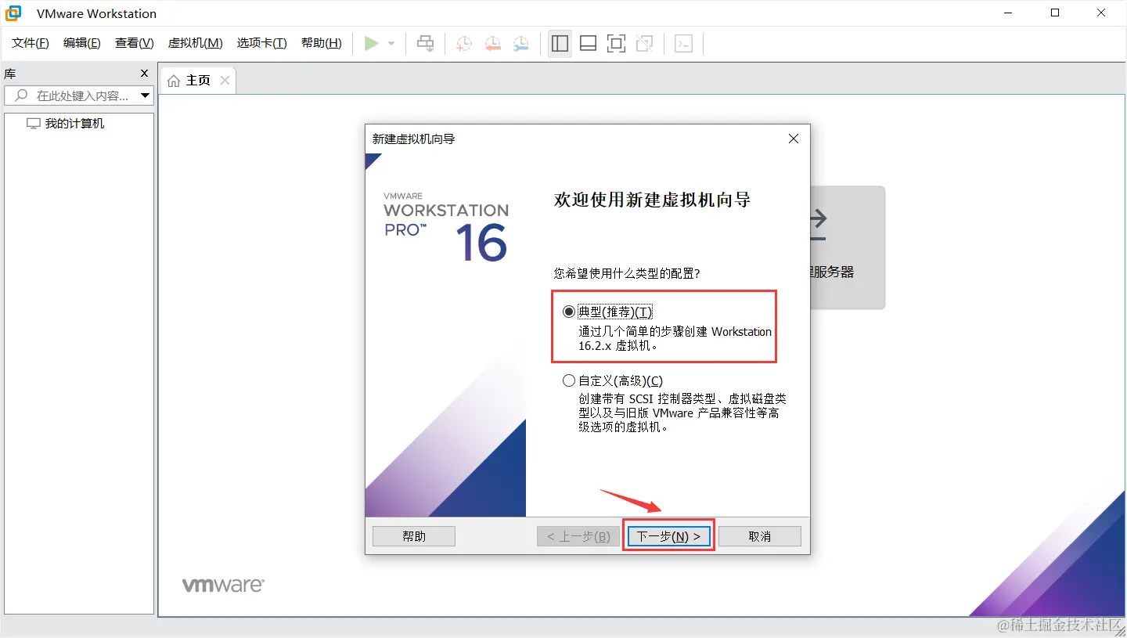This screenshot has height=638, width=1127.
Task: Toggle the library panel view icon
Action: point(560,43)
